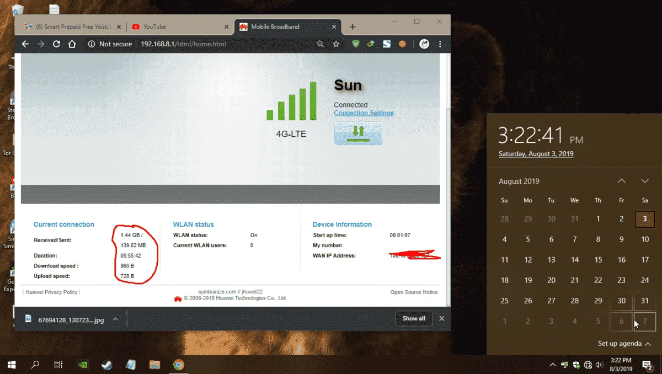Click the data connection toggle button

coord(358,133)
